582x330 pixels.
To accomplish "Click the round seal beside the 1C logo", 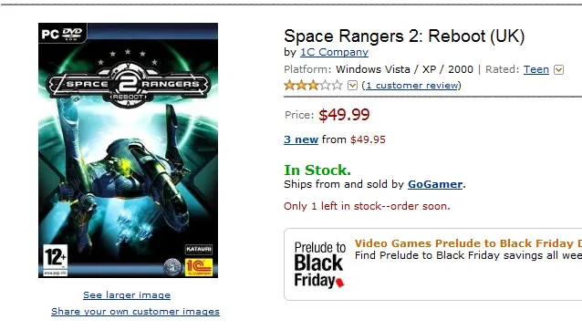I will 172,267.
